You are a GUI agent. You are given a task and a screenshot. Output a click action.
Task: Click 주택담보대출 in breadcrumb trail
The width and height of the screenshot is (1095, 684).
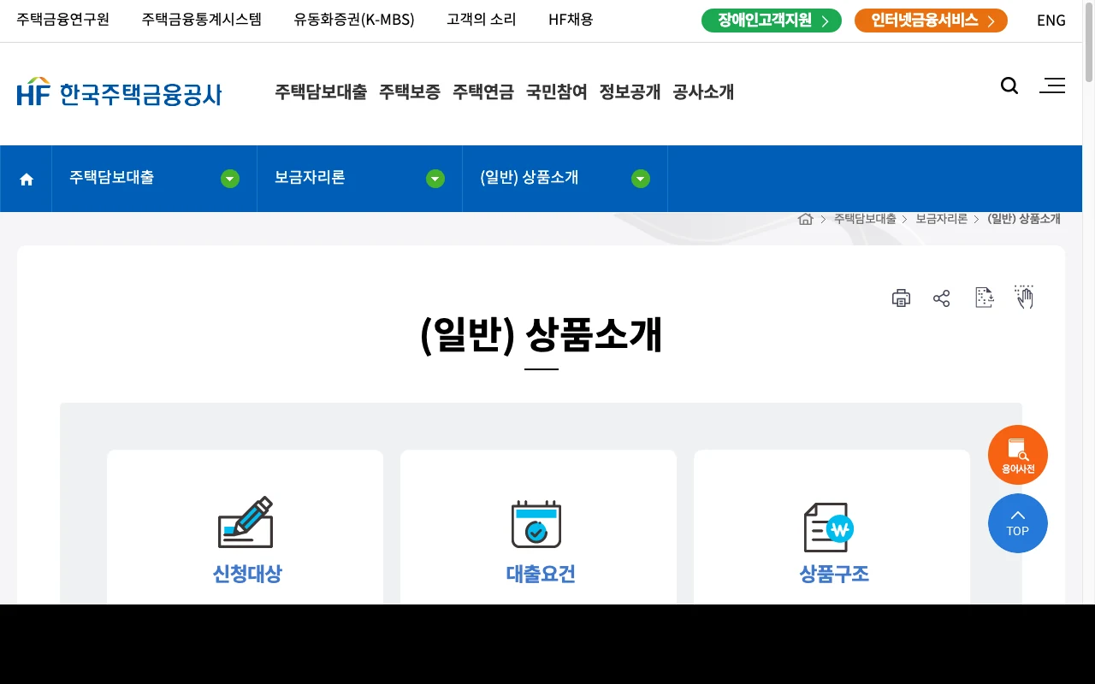[865, 219]
